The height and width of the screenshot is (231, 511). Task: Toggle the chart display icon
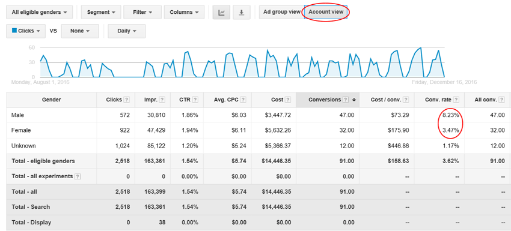(x=221, y=13)
